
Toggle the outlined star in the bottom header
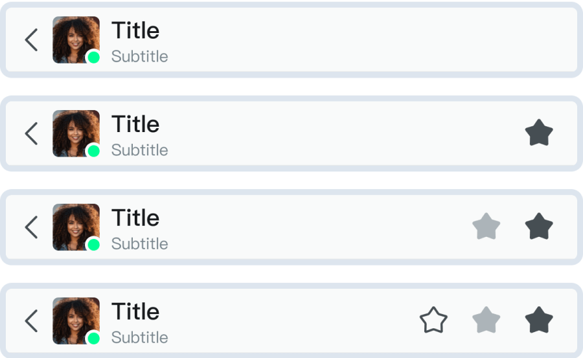pos(433,320)
